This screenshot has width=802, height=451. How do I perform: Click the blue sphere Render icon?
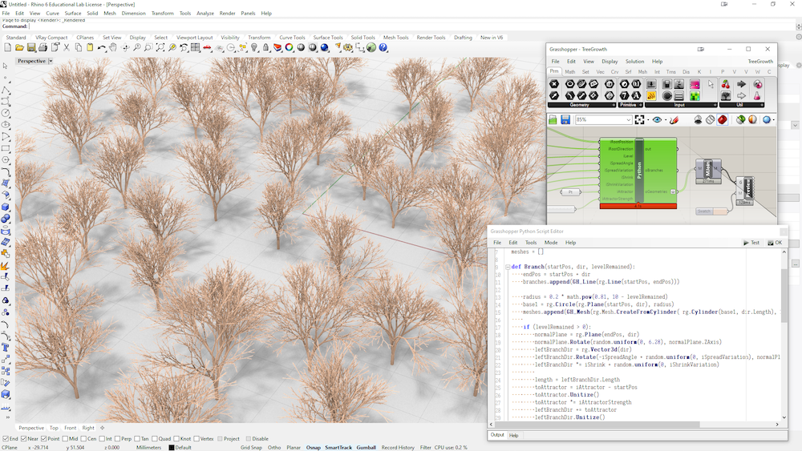[x=325, y=47]
